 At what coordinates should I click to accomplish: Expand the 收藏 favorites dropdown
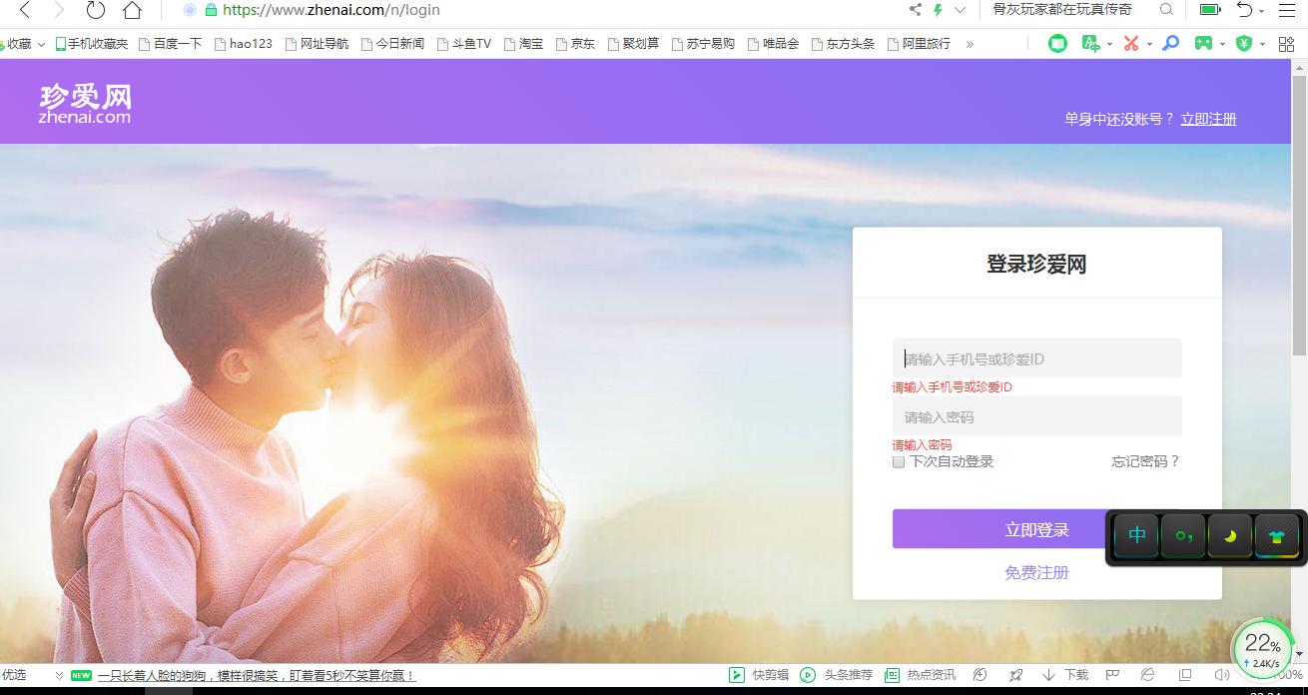(x=42, y=43)
